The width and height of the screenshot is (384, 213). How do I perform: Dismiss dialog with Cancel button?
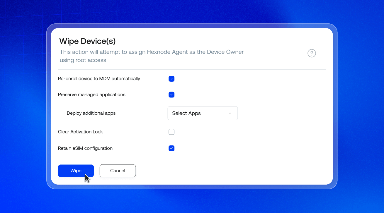[118, 171]
